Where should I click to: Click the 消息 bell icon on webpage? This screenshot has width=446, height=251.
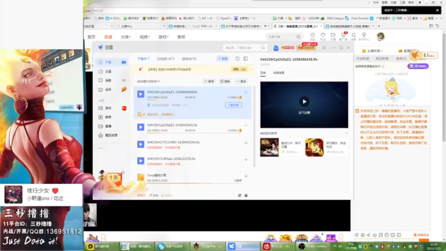pyautogui.click(x=353, y=36)
